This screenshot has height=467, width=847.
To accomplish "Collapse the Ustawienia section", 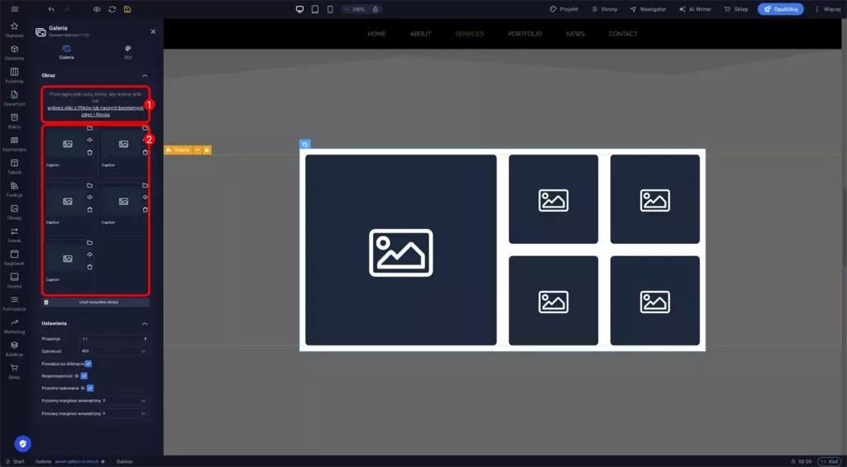I will coord(145,323).
